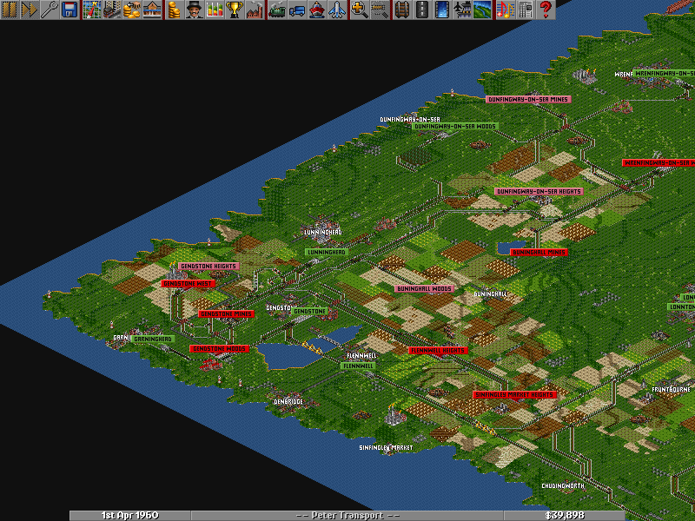The image size is (695, 521).
Task: Select the Genostone Heights station sign
Action: click(208, 266)
